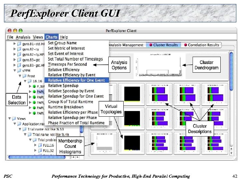
Task: Expand the gyro.B1-std.HP tree node
Action: (x=15, y=44)
